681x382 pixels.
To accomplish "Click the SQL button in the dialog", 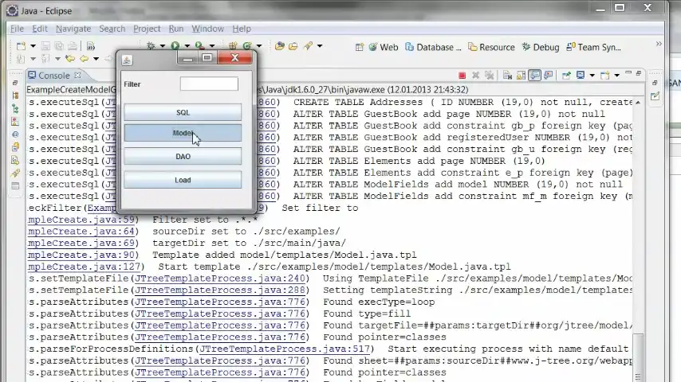I will click(183, 112).
